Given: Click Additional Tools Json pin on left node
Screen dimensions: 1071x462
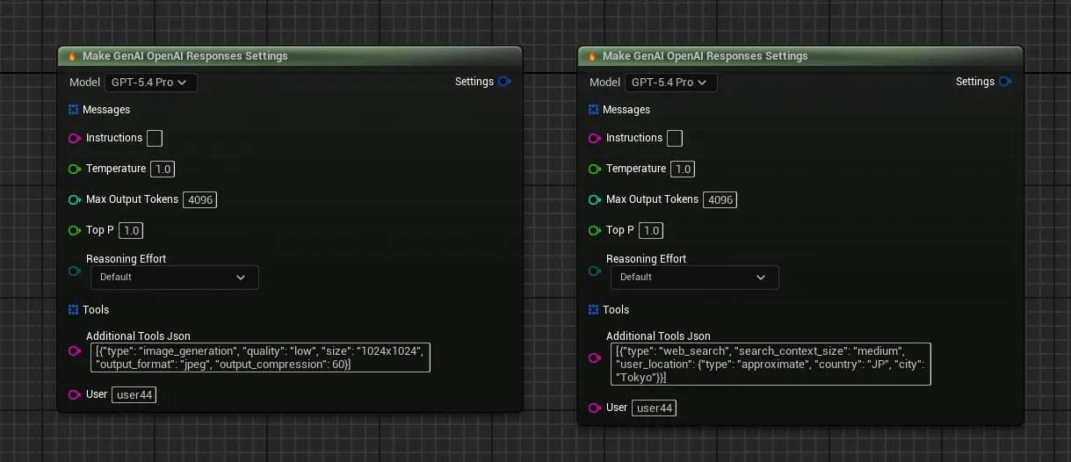Looking at the screenshot, I should (75, 350).
